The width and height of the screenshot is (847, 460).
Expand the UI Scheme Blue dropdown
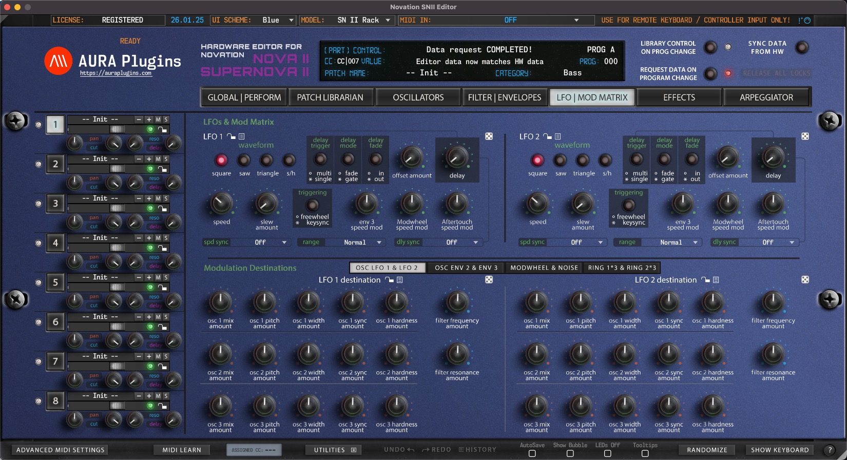(291, 20)
